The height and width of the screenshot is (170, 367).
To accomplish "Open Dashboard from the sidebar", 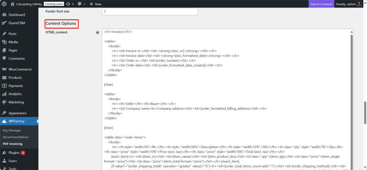I will [16, 15].
